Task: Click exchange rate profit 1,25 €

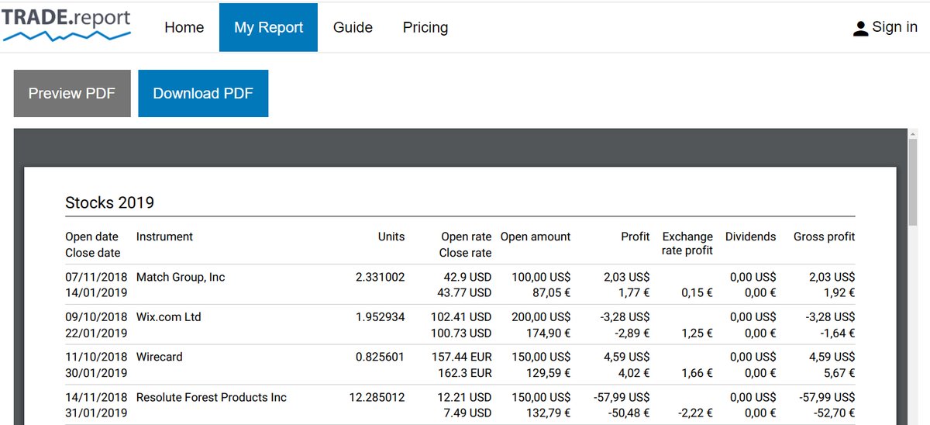Action: pos(697,333)
